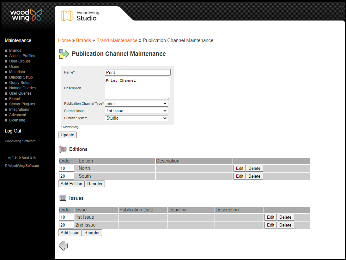
Task: Click the red flag icon next to Editions
Action: click(63, 149)
